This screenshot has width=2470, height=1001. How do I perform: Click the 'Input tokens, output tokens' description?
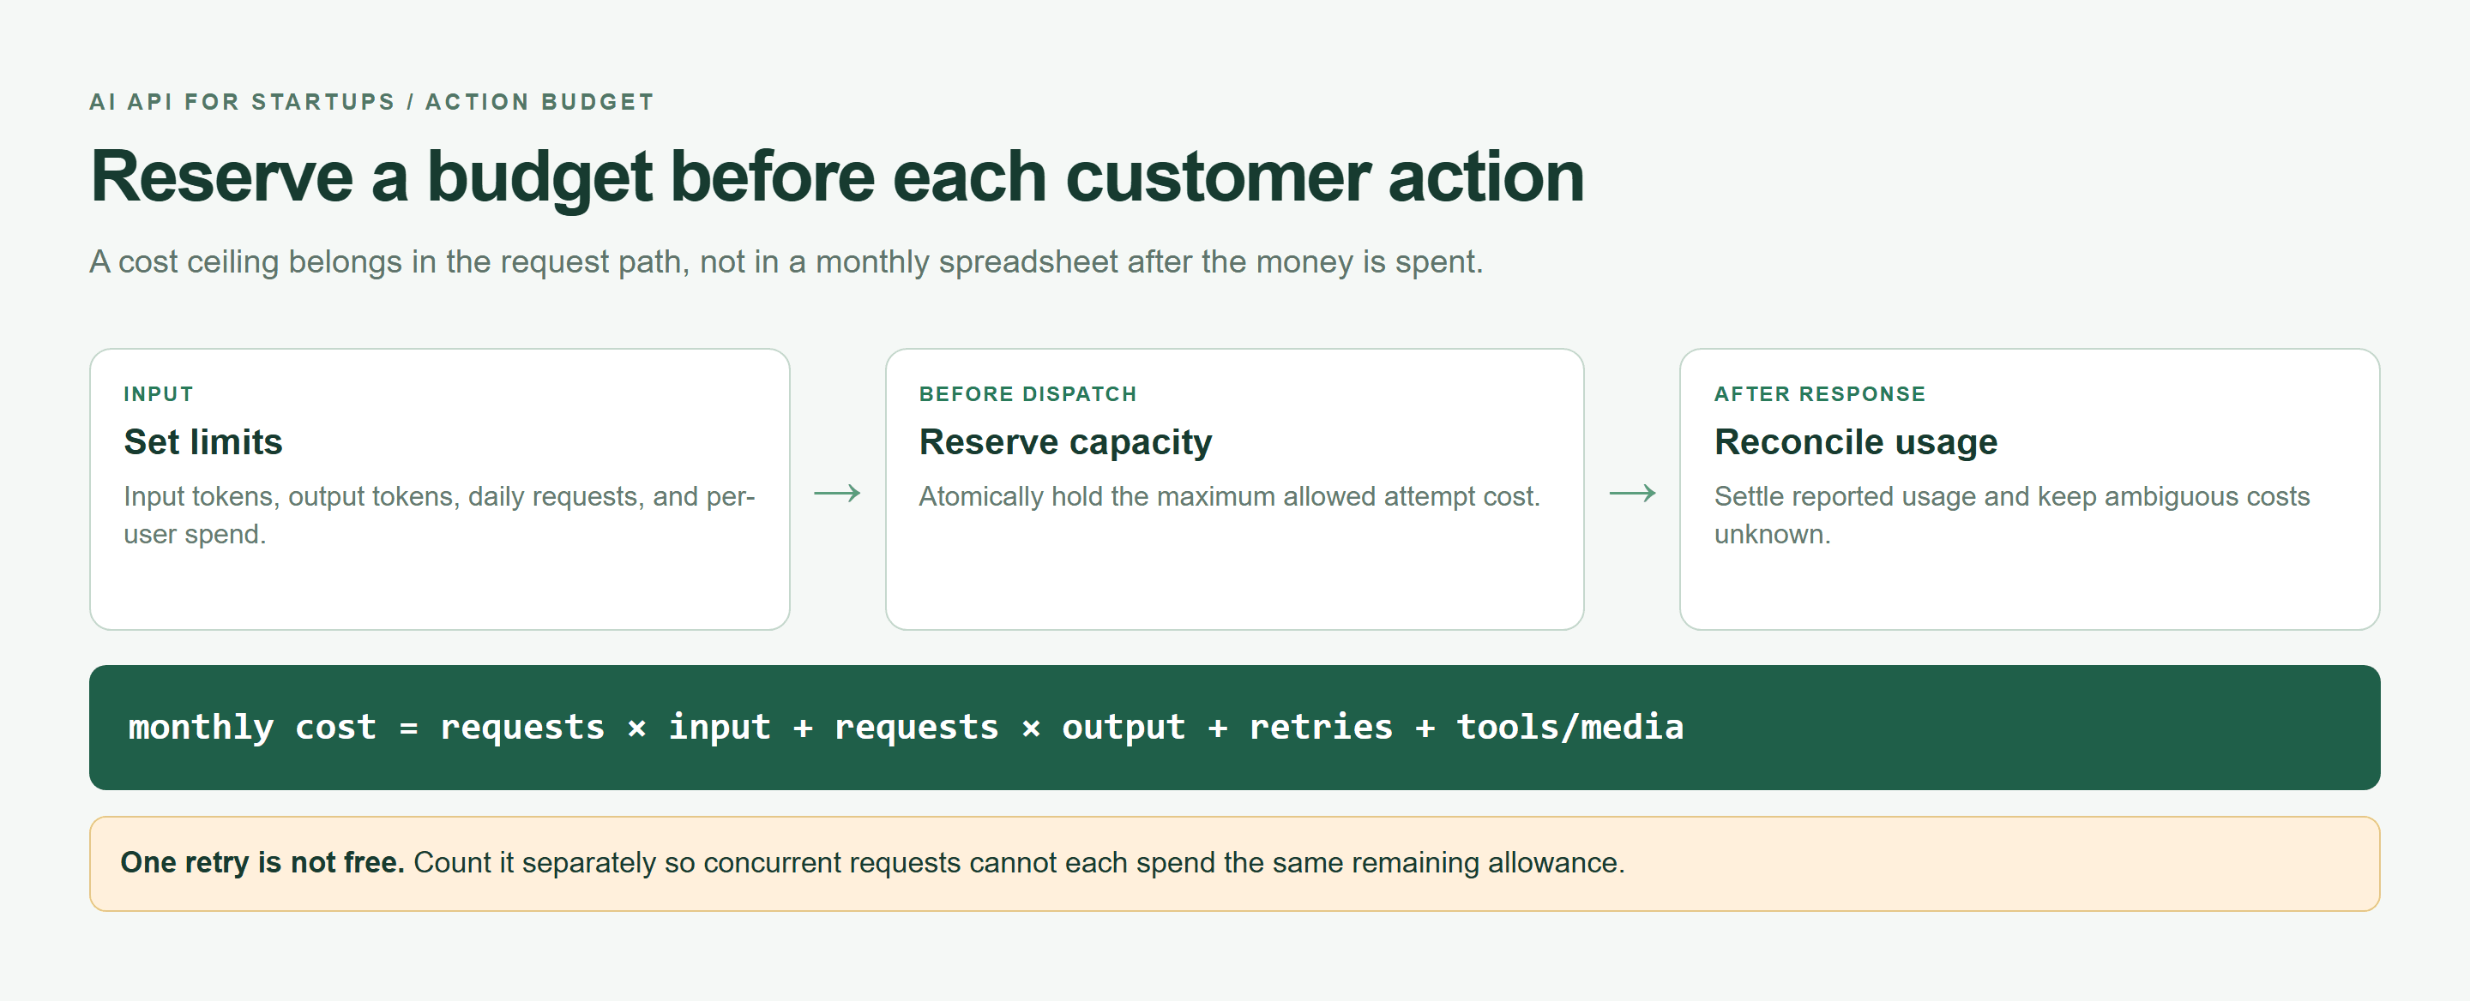(x=439, y=514)
